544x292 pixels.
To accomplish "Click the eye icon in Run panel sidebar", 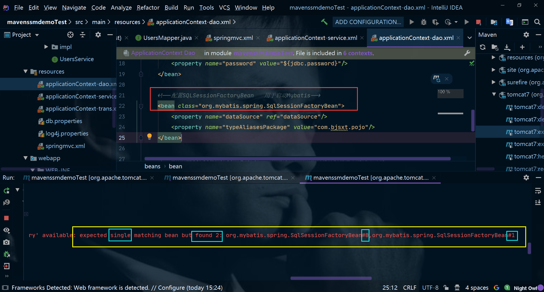I will [x=6, y=230].
